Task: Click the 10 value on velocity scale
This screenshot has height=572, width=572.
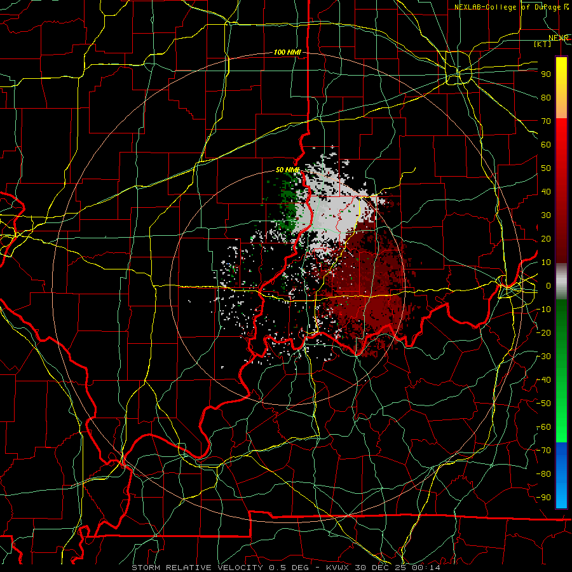Action: coord(546,262)
